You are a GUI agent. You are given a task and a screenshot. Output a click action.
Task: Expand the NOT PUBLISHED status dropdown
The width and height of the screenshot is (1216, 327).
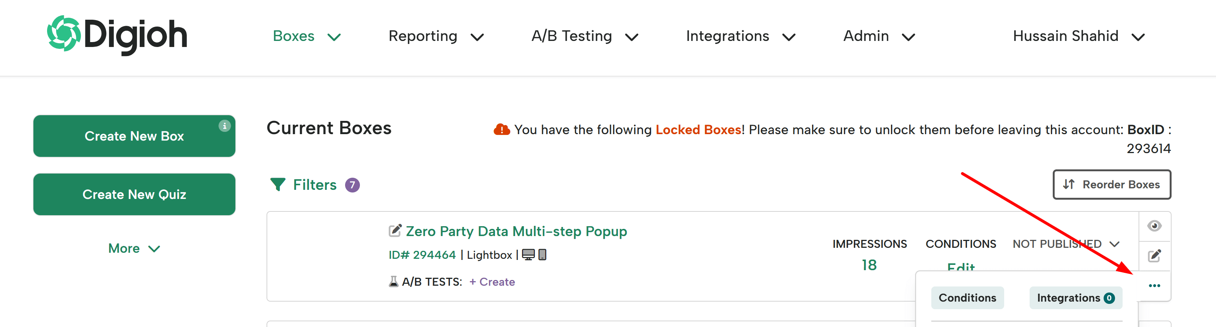pyautogui.click(x=1066, y=244)
